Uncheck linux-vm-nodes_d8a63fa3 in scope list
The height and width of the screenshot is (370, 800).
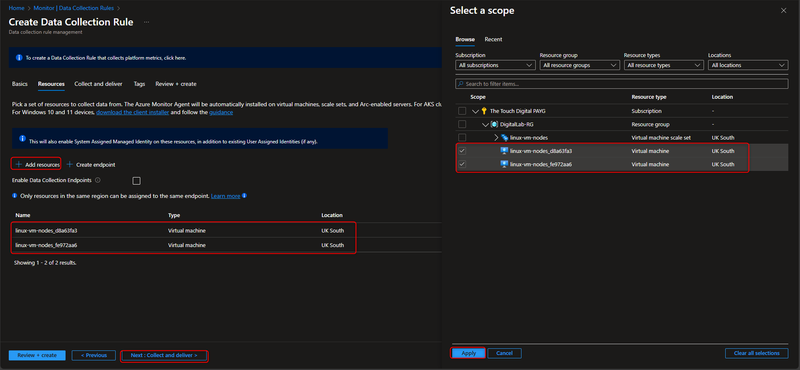(462, 151)
